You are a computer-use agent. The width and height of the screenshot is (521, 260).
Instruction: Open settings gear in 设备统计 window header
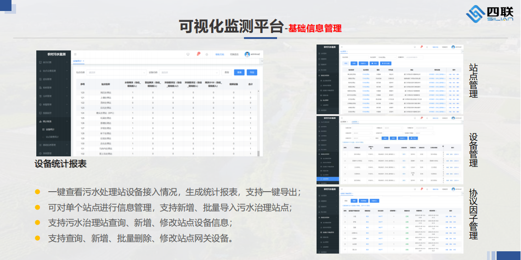[207, 54]
